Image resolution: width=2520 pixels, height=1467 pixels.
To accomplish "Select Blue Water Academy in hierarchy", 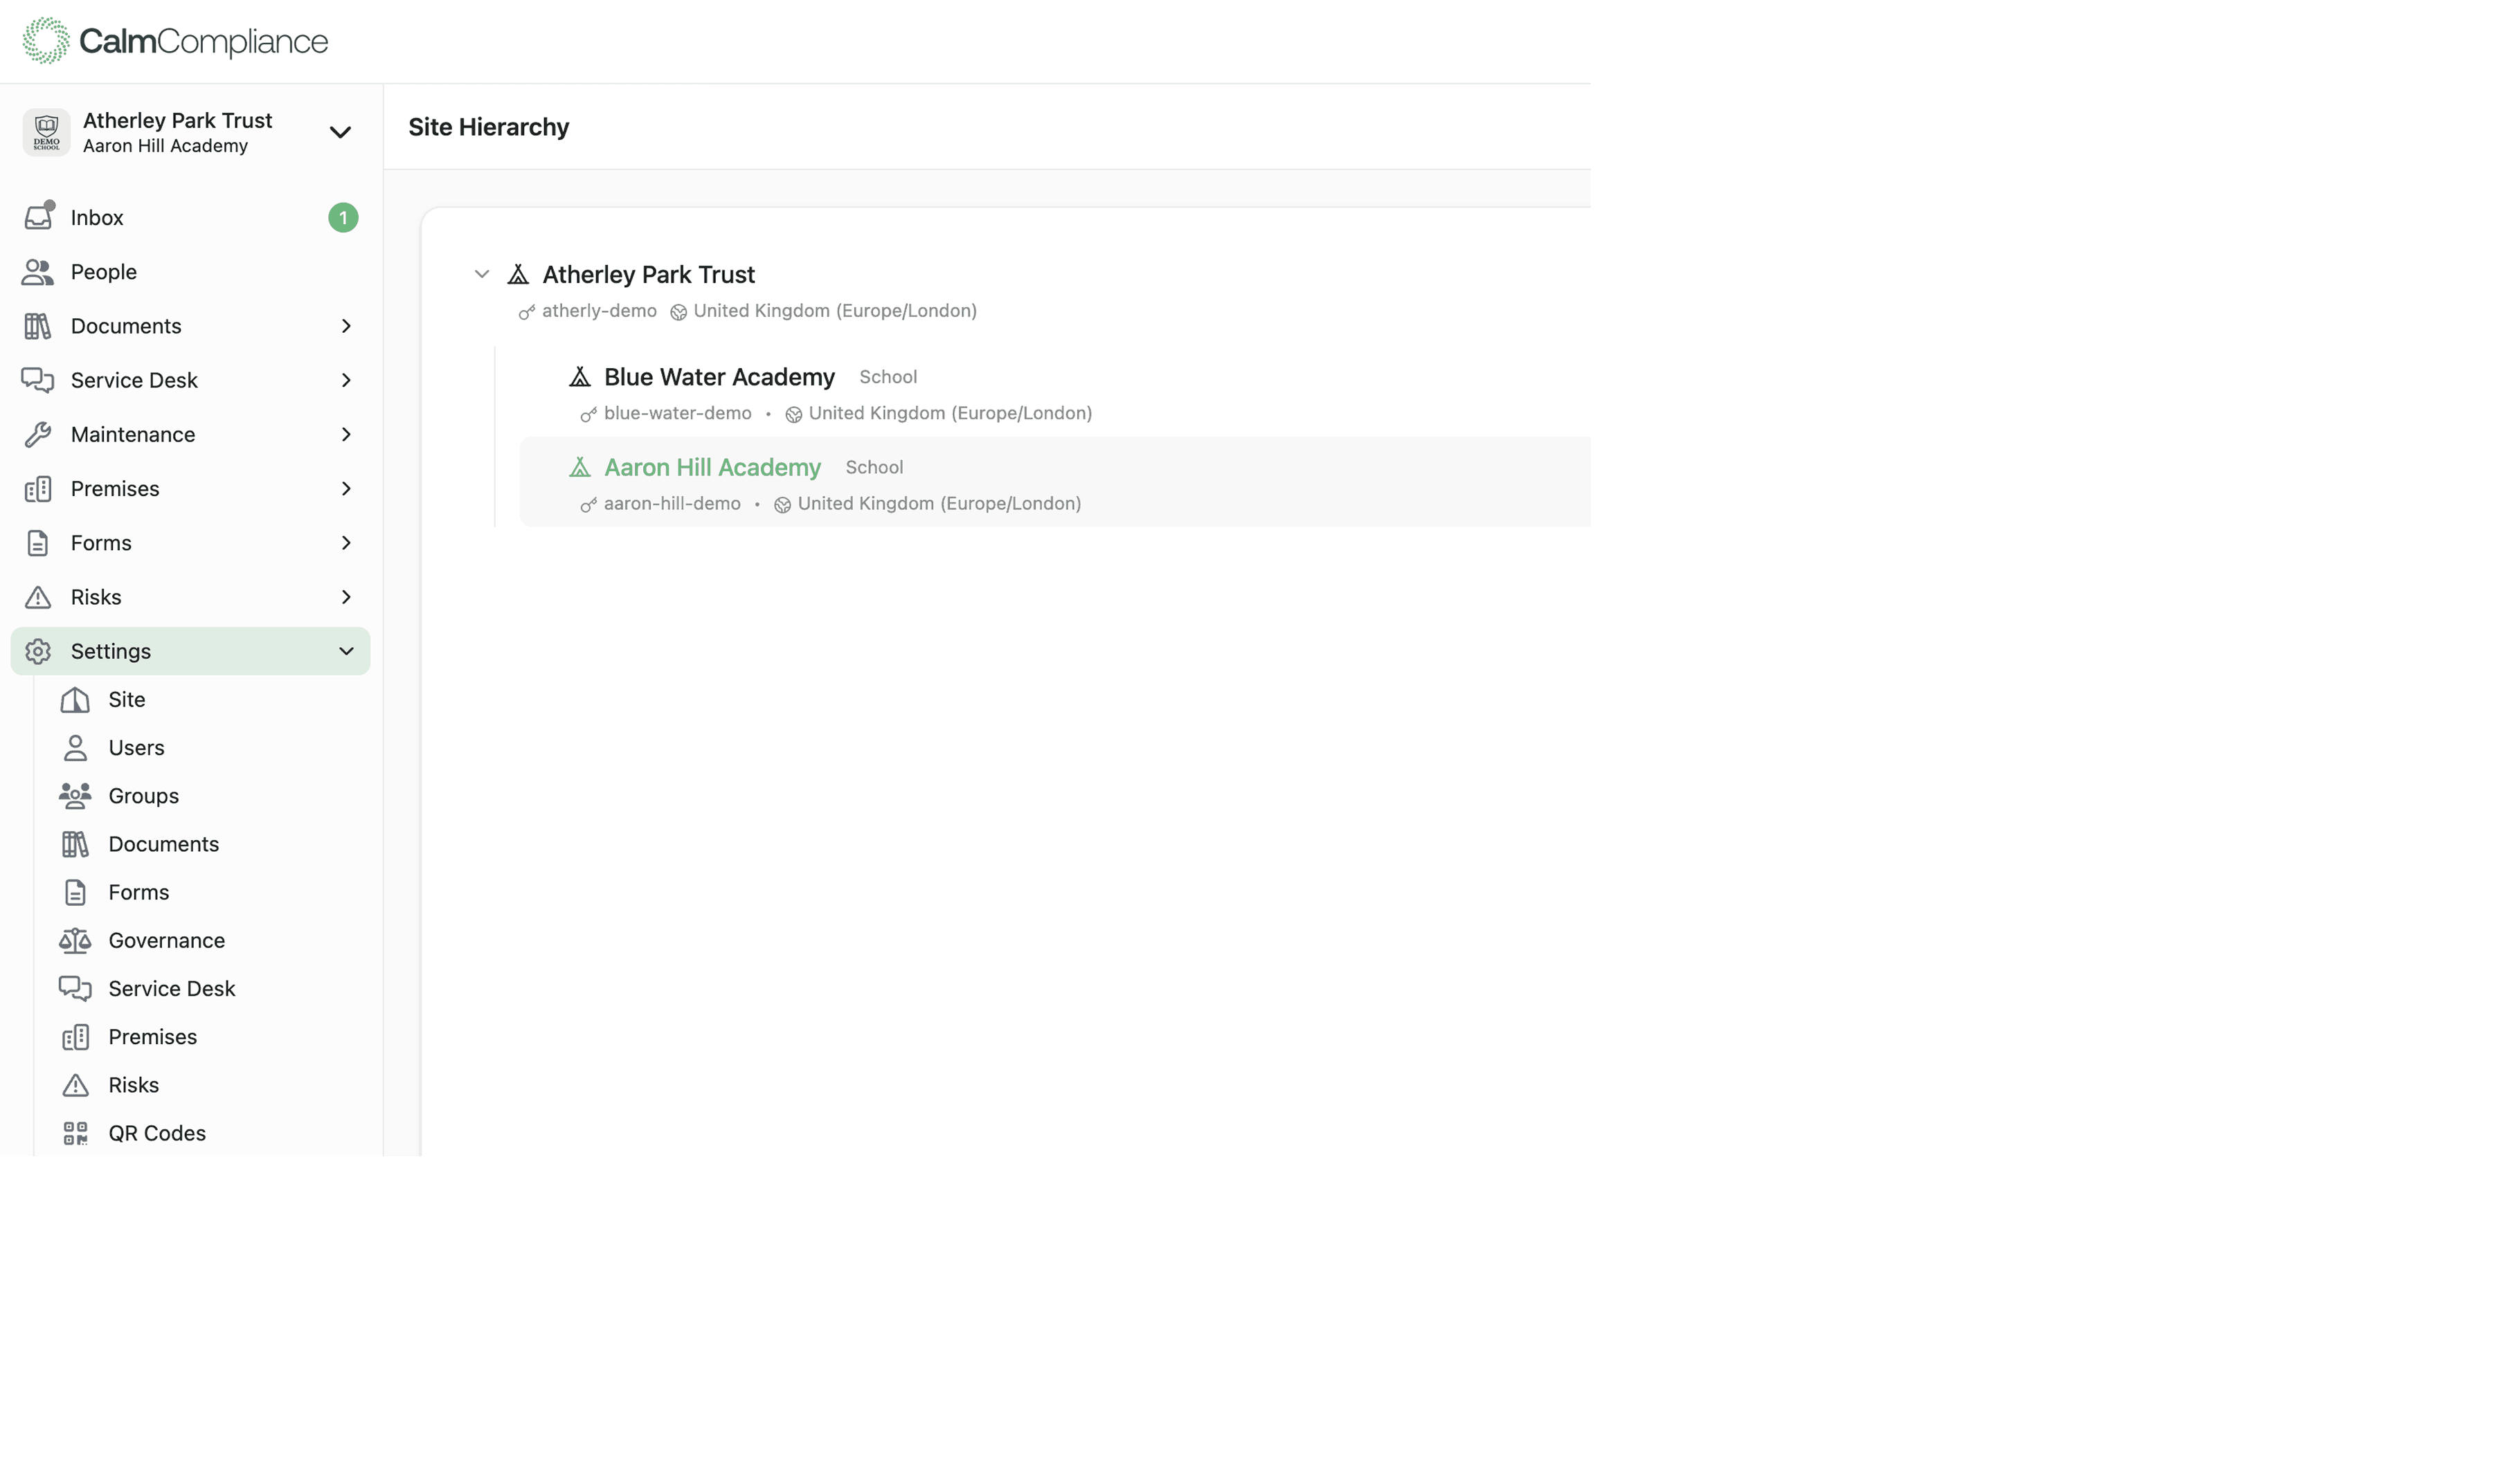I will (719, 376).
